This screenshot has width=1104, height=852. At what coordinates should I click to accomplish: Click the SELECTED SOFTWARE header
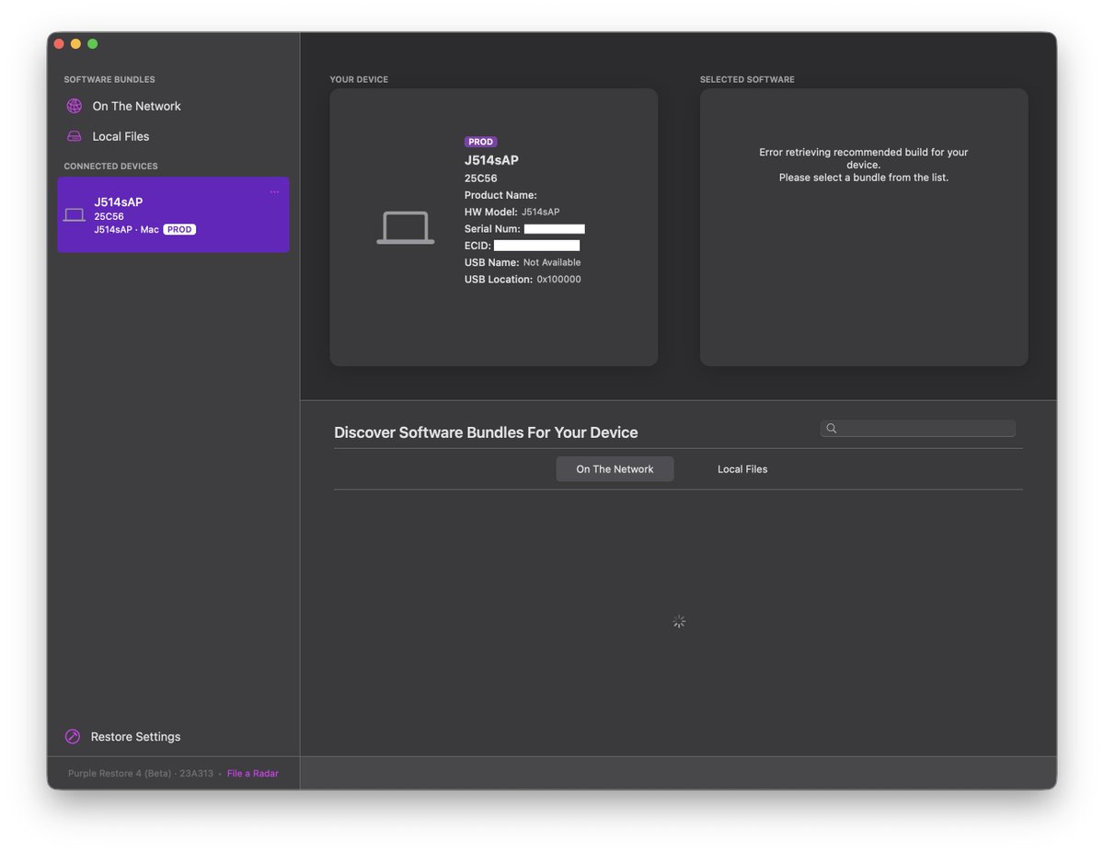747,80
